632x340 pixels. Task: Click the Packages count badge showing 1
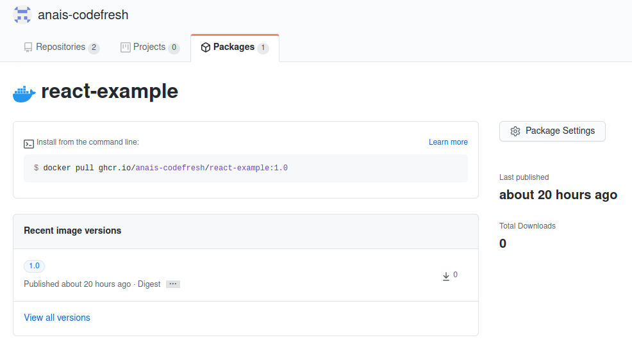263,48
